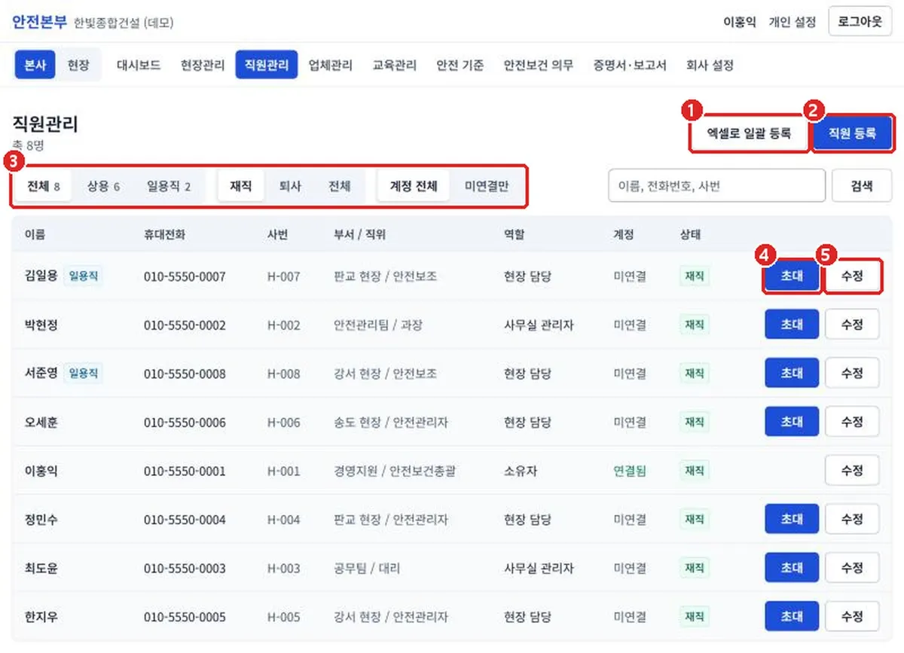The width and height of the screenshot is (904, 653).
Task: Go to the 대시보드 menu
Action: click(x=139, y=65)
